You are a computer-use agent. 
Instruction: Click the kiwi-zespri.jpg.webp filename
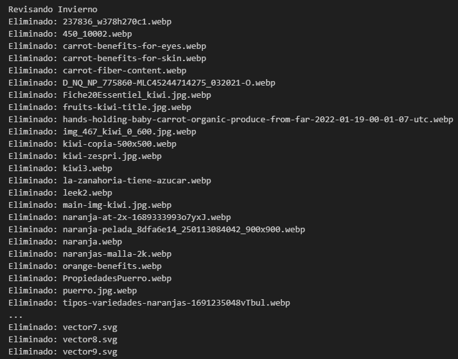(x=112, y=156)
